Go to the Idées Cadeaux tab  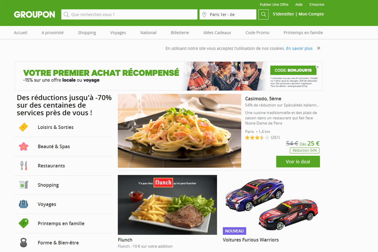pyautogui.click(x=217, y=33)
